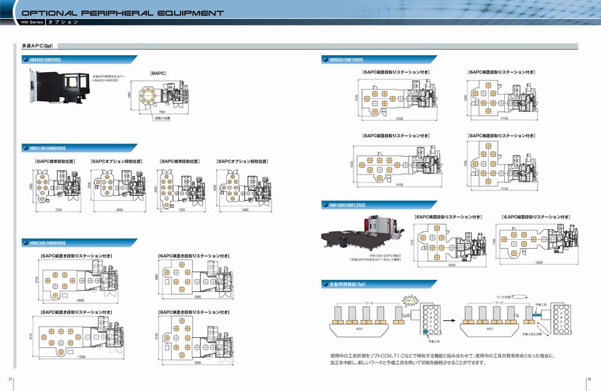Click the blue bullet in 自動再開機能 header
Viewport: 601px width, 391px height.
tap(325, 283)
